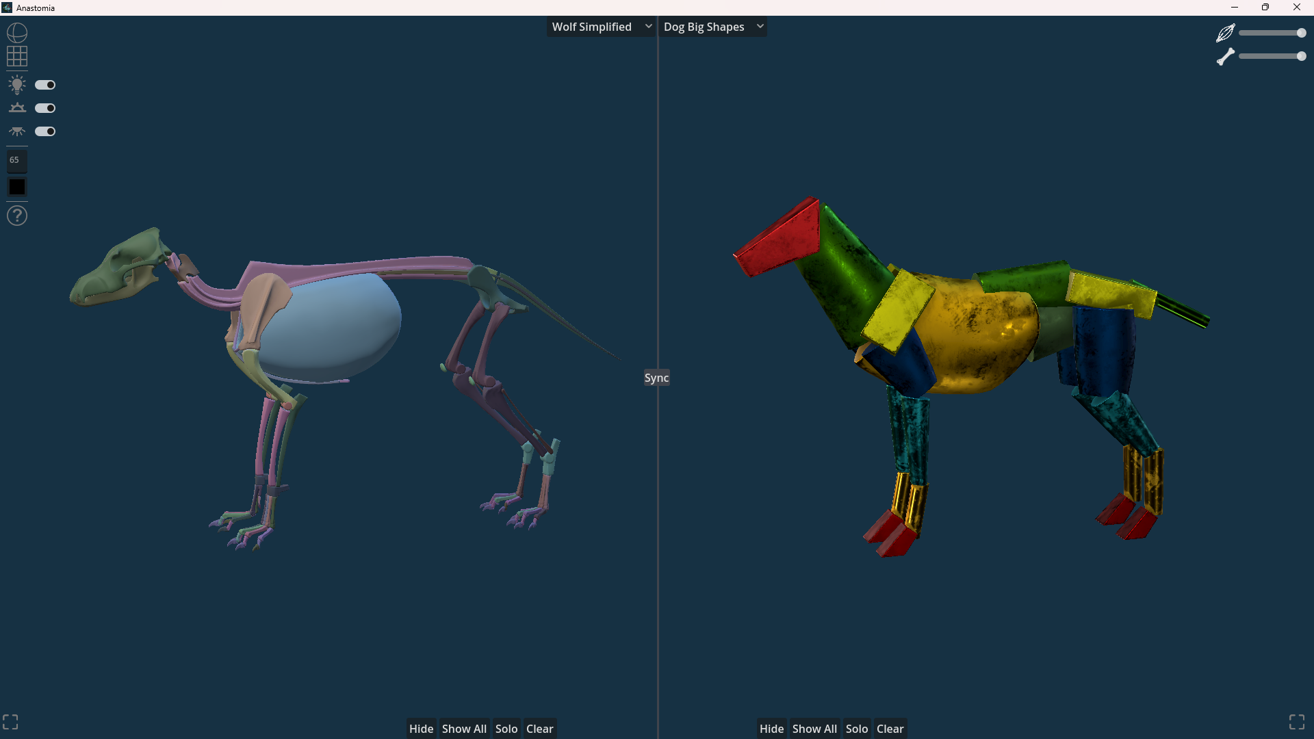Click Solo in left viewport
The height and width of the screenshot is (739, 1314).
pyautogui.click(x=506, y=729)
